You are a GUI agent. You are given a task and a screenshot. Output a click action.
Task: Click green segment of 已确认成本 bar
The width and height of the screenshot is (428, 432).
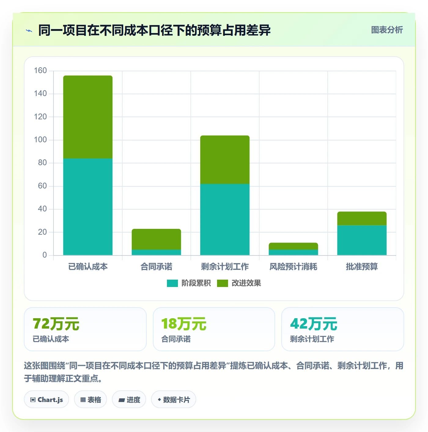coord(88,117)
